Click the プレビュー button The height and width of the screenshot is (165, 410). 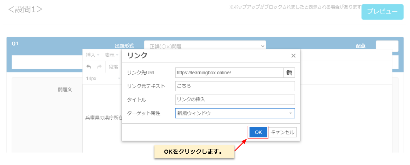(382, 12)
